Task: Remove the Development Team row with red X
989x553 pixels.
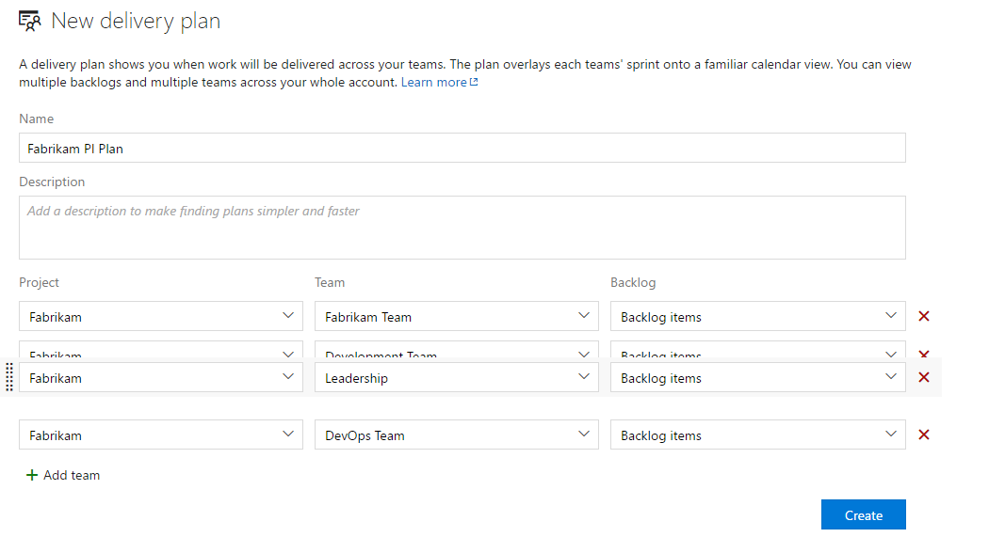Action: point(923,353)
